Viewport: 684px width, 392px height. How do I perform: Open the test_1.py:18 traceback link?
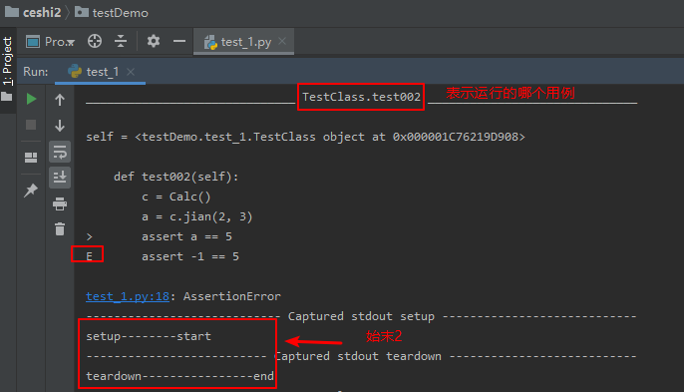click(128, 296)
